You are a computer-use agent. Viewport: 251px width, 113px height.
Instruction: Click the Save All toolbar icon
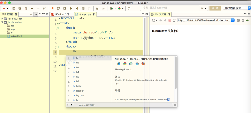20,8
